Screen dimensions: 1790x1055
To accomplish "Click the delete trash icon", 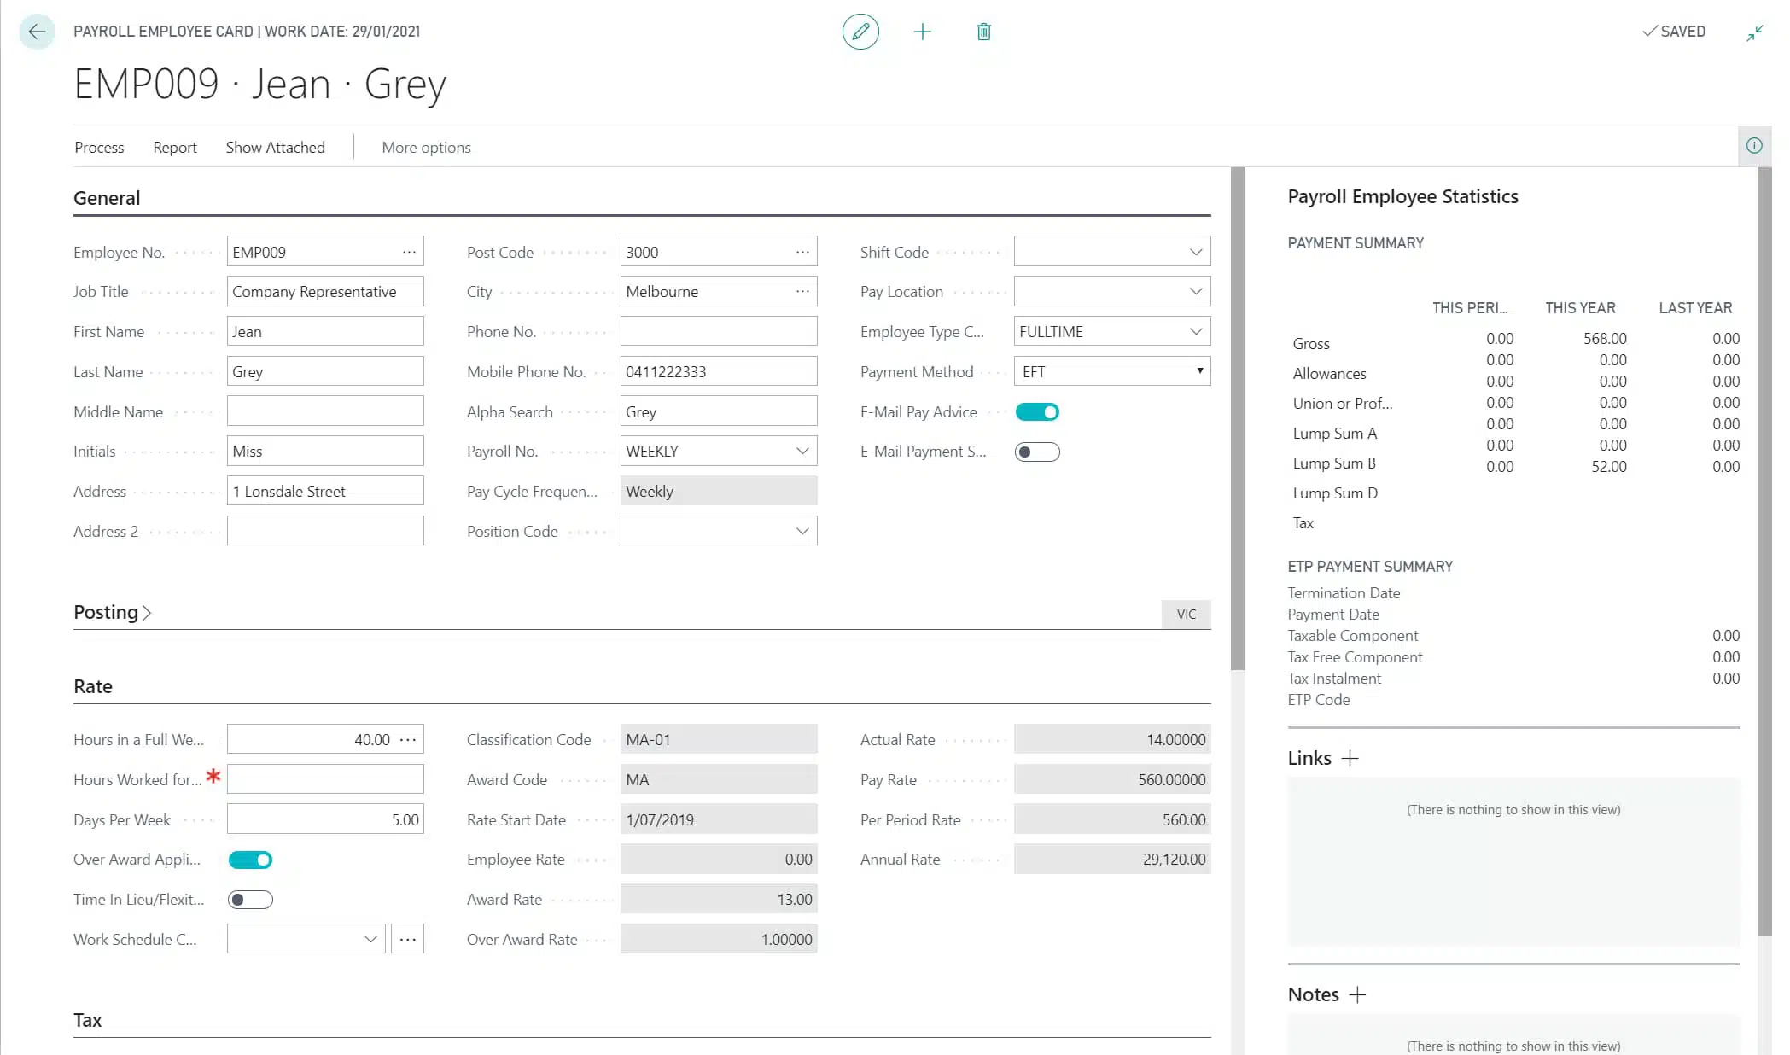I will coord(983,32).
